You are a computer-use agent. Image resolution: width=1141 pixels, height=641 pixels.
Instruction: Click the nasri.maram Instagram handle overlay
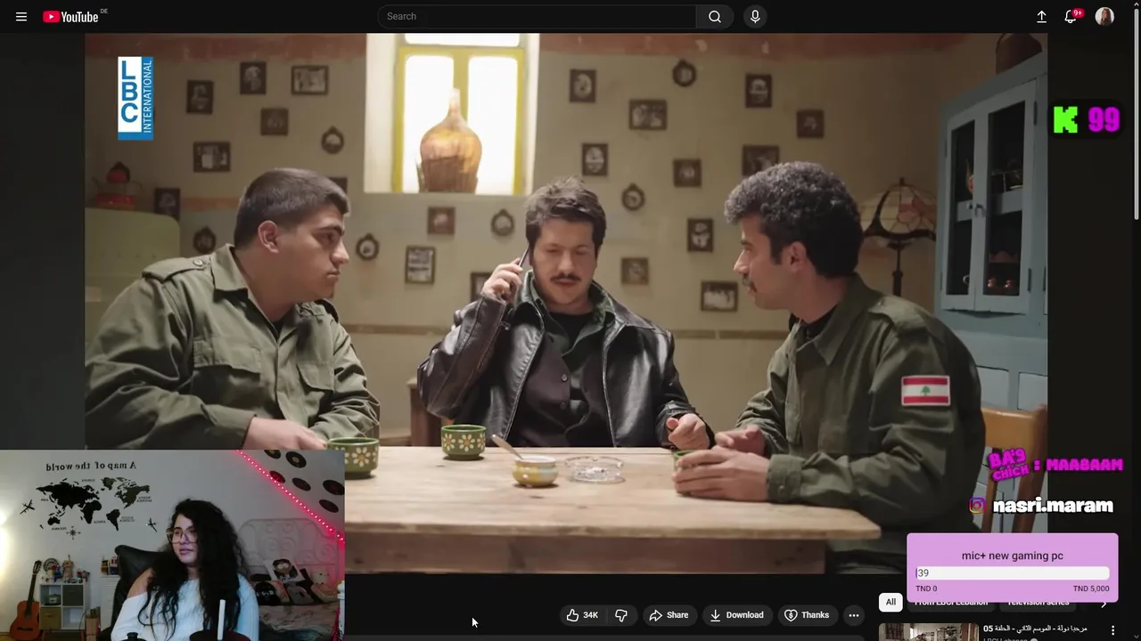click(1053, 506)
